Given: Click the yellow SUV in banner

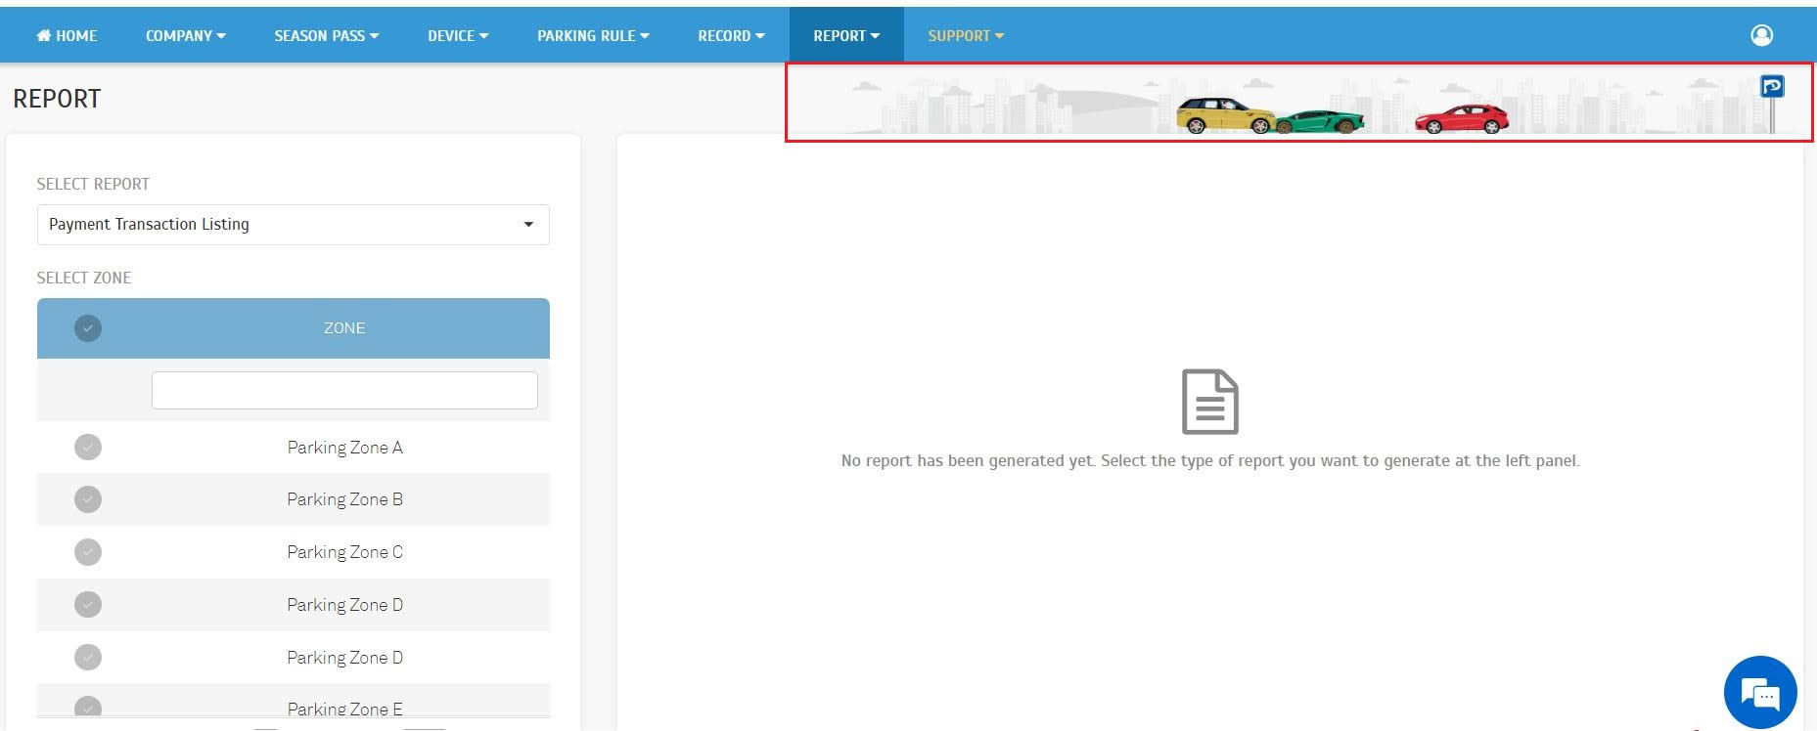Looking at the screenshot, I should 1224,115.
